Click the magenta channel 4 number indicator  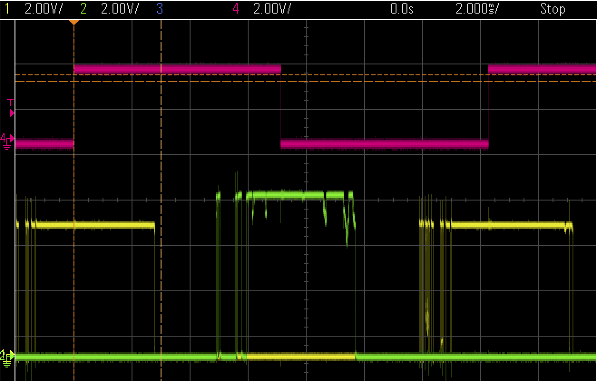click(235, 9)
